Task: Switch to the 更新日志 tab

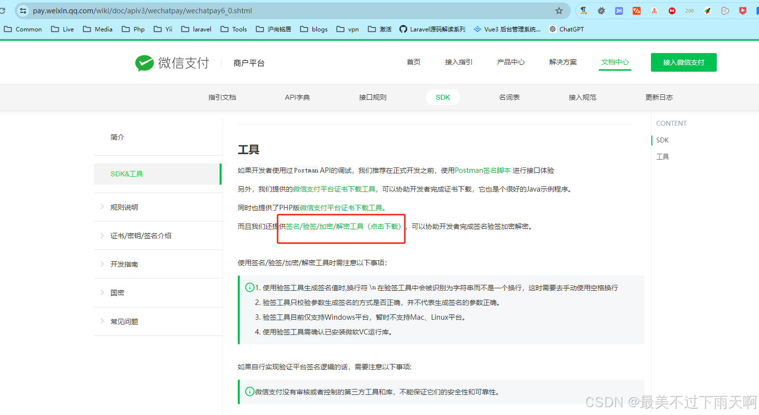Action: pyautogui.click(x=659, y=97)
